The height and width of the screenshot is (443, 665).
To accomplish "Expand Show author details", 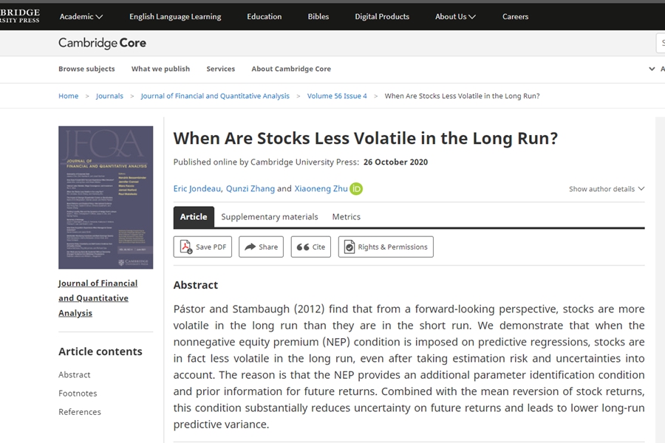I will coord(606,189).
